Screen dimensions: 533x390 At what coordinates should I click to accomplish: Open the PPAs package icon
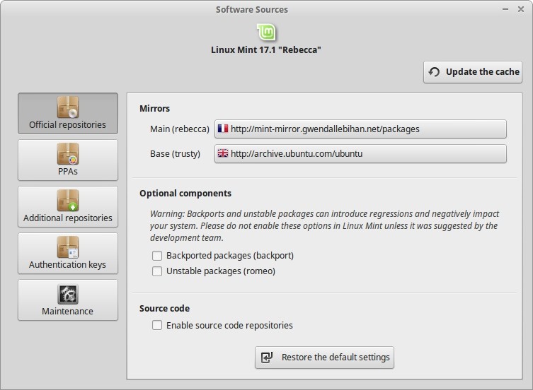point(68,154)
